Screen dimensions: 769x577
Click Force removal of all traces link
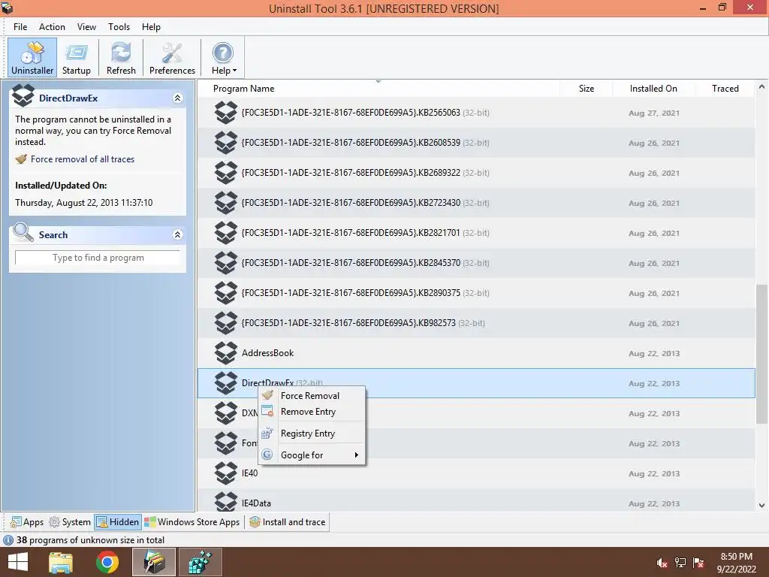[x=83, y=159]
